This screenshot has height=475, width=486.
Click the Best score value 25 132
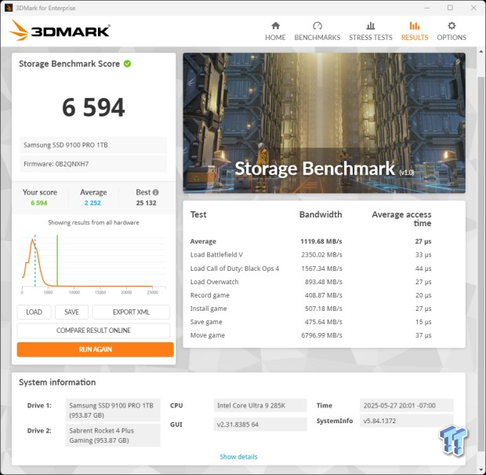point(147,203)
